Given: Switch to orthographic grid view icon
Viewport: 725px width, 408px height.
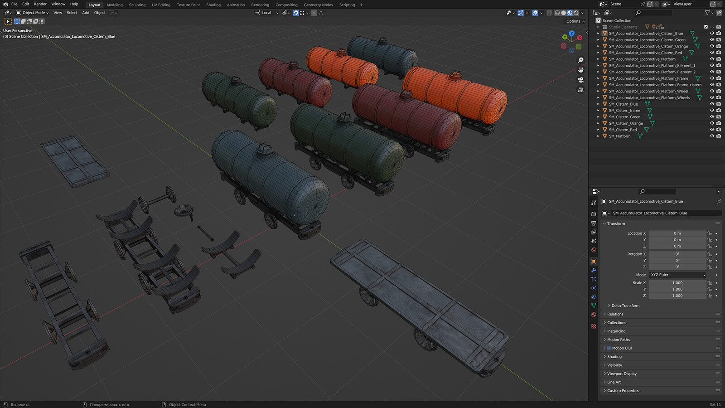Looking at the screenshot, I should click(580, 90).
